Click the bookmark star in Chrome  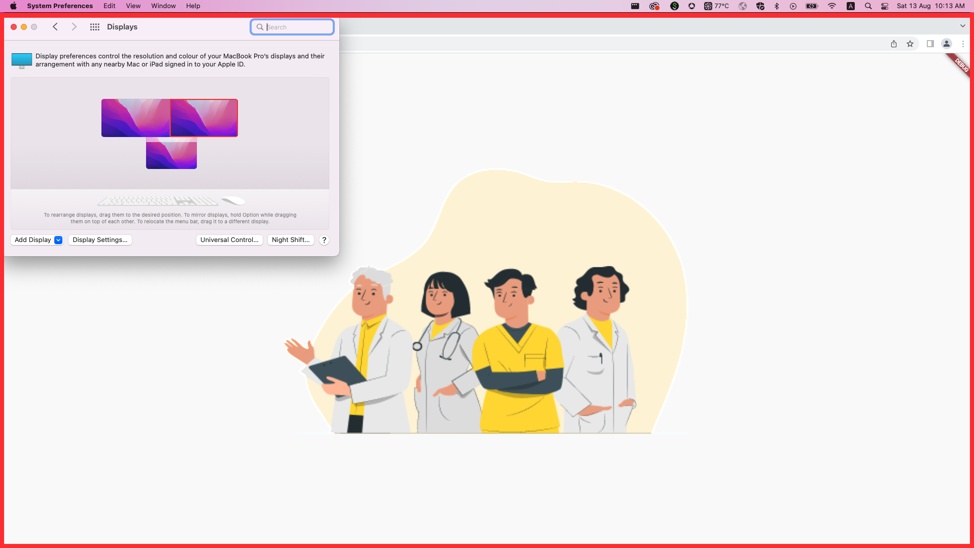pos(911,44)
